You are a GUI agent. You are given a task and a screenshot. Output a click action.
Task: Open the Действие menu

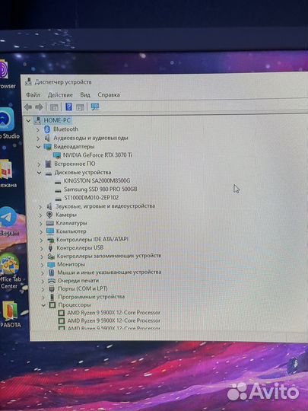[x=60, y=95]
